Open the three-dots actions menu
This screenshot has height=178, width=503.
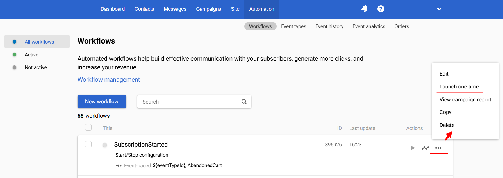438,148
